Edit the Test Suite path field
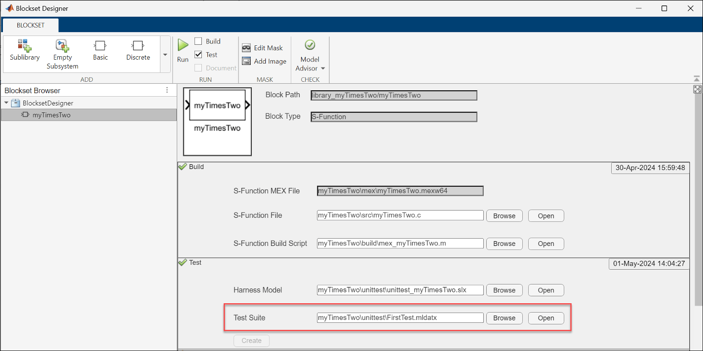This screenshot has height=351, width=703. coord(400,317)
